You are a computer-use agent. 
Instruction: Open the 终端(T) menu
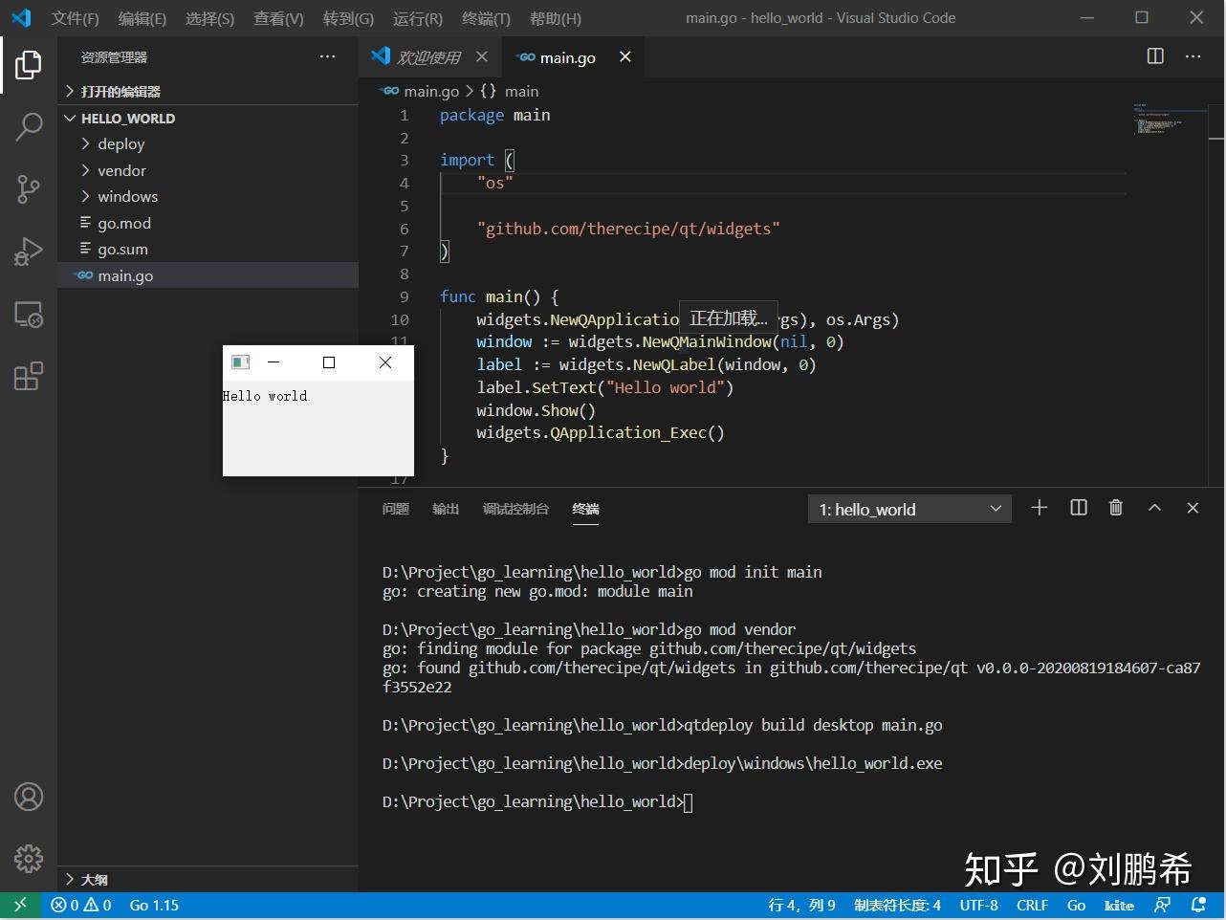[x=486, y=18]
